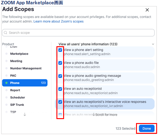
Task: Click phone:read:audio_greeting:admin scope text
Action: pos(89,80)
